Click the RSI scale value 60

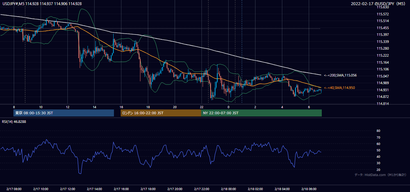(378, 144)
